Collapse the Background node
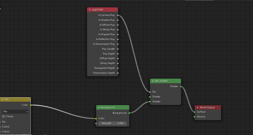The width and height of the screenshot is (253, 135). pyautogui.click(x=99, y=108)
